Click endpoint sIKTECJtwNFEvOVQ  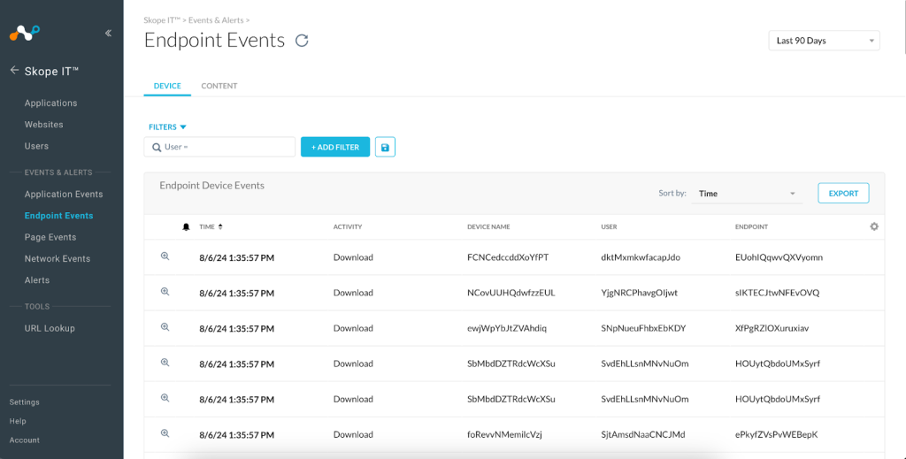point(777,293)
